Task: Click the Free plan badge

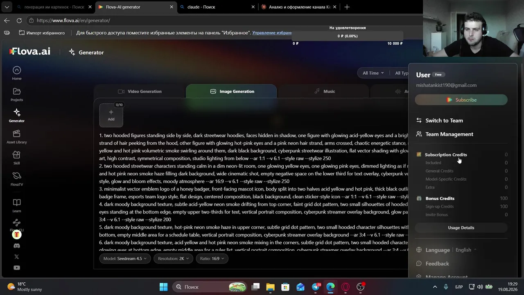Action: tap(438, 75)
